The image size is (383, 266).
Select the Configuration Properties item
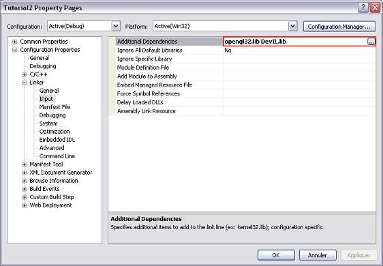click(x=50, y=50)
